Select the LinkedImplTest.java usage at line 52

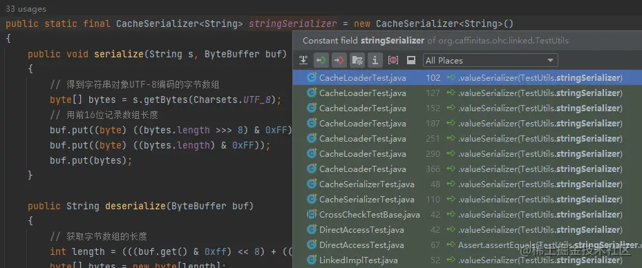click(x=467, y=260)
